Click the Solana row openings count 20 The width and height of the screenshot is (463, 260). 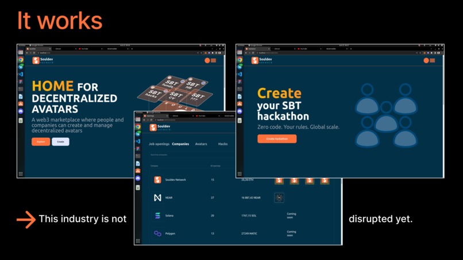tap(213, 216)
